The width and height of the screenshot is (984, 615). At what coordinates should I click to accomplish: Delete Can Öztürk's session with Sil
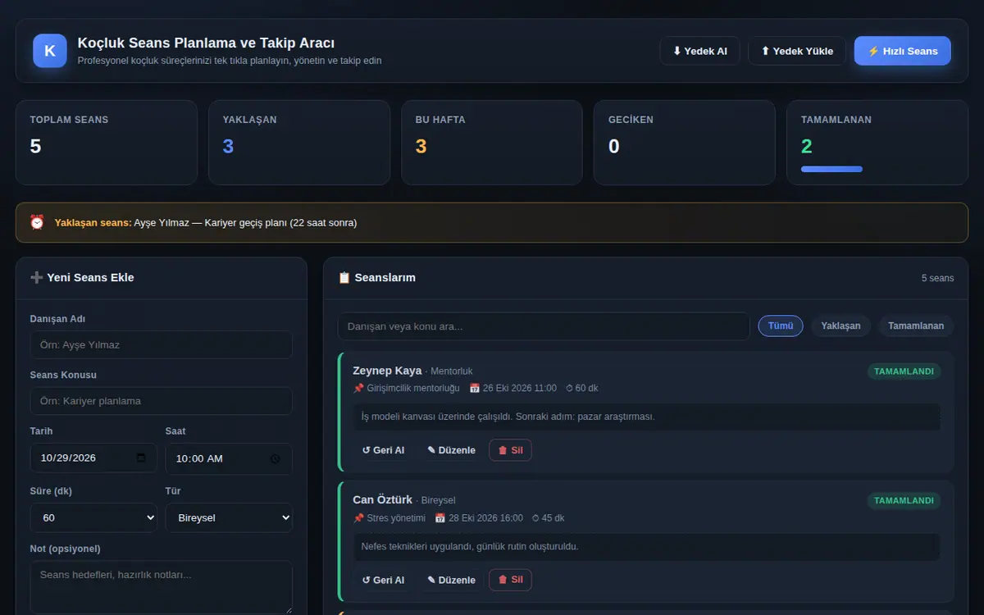point(510,580)
